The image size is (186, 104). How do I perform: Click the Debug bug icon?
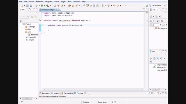pos(36,5)
